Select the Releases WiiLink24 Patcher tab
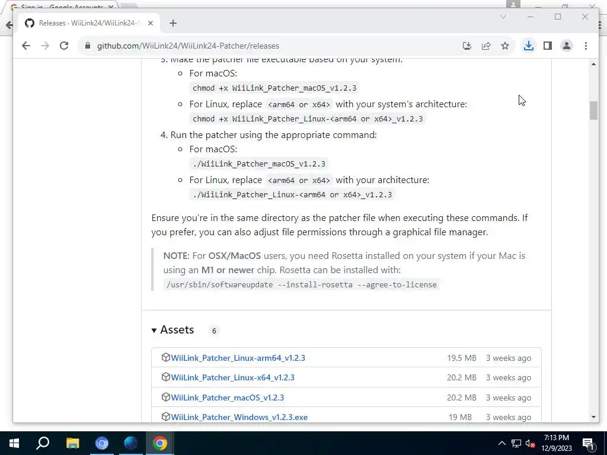607x455 pixels. [88, 23]
